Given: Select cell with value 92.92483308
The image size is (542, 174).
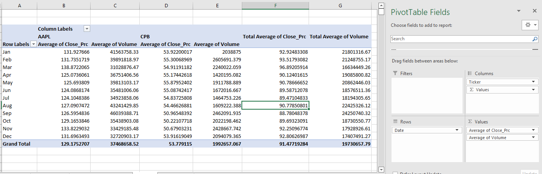Looking at the screenshot, I should click(x=275, y=52).
